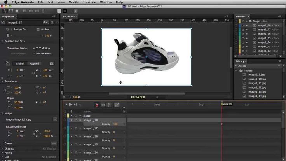
Task: Open the background color swatch in toolbar
Action: (59, 11)
